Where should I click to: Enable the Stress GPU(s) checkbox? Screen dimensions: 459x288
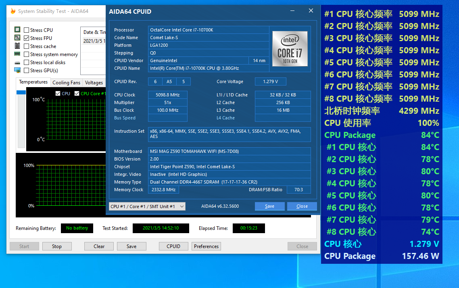coord(26,71)
